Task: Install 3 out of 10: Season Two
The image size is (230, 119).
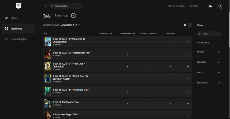Action: pyautogui.click(x=57, y=105)
